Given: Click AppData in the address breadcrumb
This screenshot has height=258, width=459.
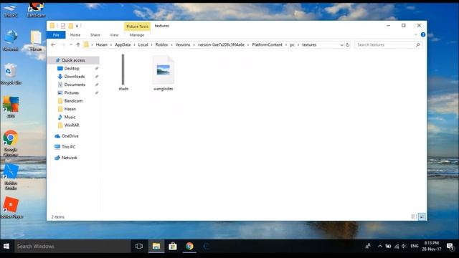Looking at the screenshot, I should 123,44.
